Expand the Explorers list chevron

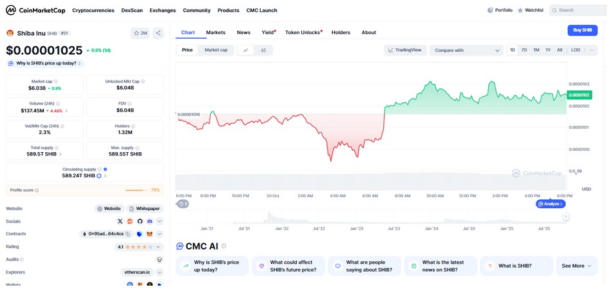(x=159, y=272)
